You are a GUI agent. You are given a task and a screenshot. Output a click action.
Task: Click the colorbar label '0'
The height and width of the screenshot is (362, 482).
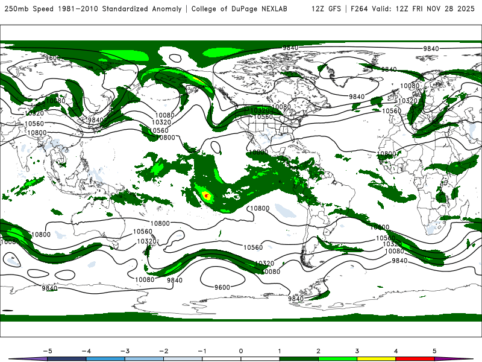coord(241,351)
